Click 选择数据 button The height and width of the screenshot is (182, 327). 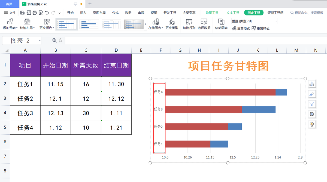point(204,24)
